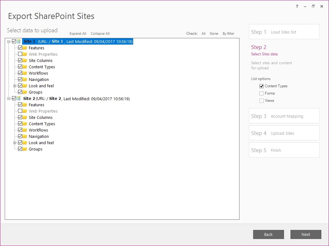Select Groups label under Site 1
329x246 pixels.
[x=35, y=92]
